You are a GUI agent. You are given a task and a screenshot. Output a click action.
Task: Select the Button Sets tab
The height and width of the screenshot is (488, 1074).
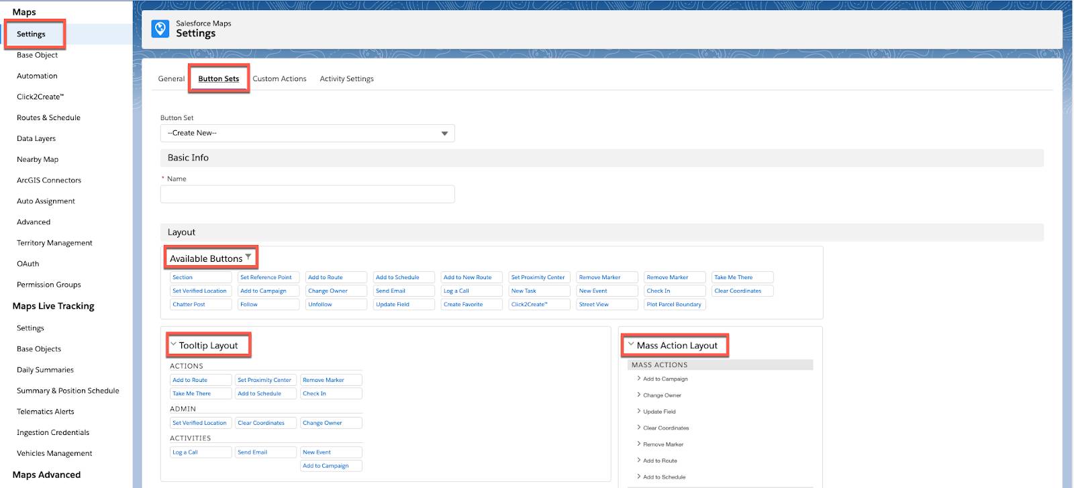click(x=219, y=79)
